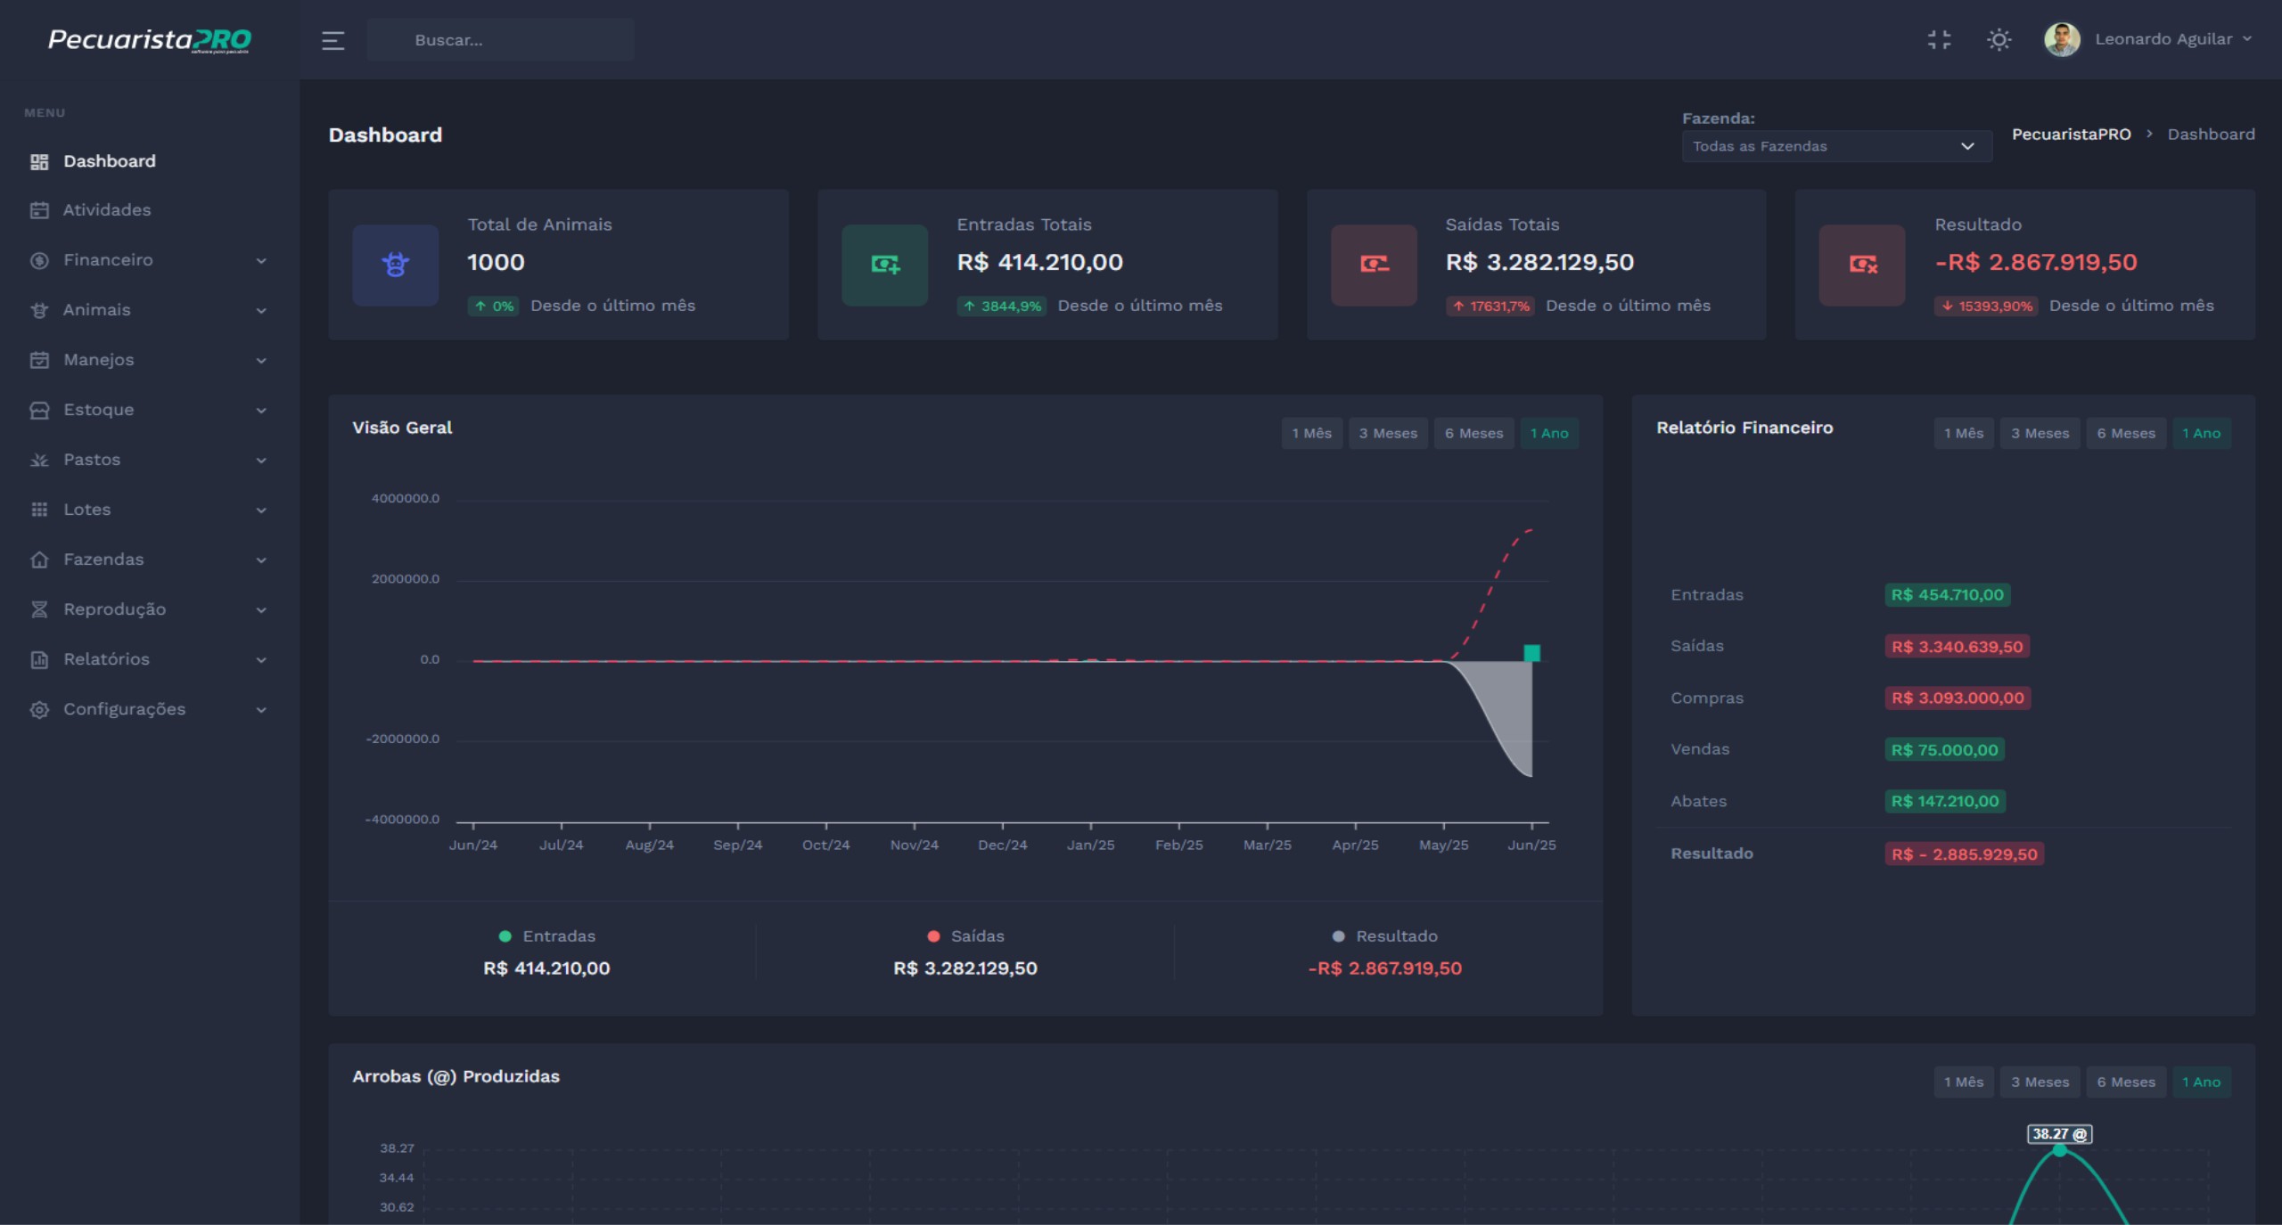Click the Manejos calendar-check icon
The height and width of the screenshot is (1225, 2282).
click(x=39, y=360)
